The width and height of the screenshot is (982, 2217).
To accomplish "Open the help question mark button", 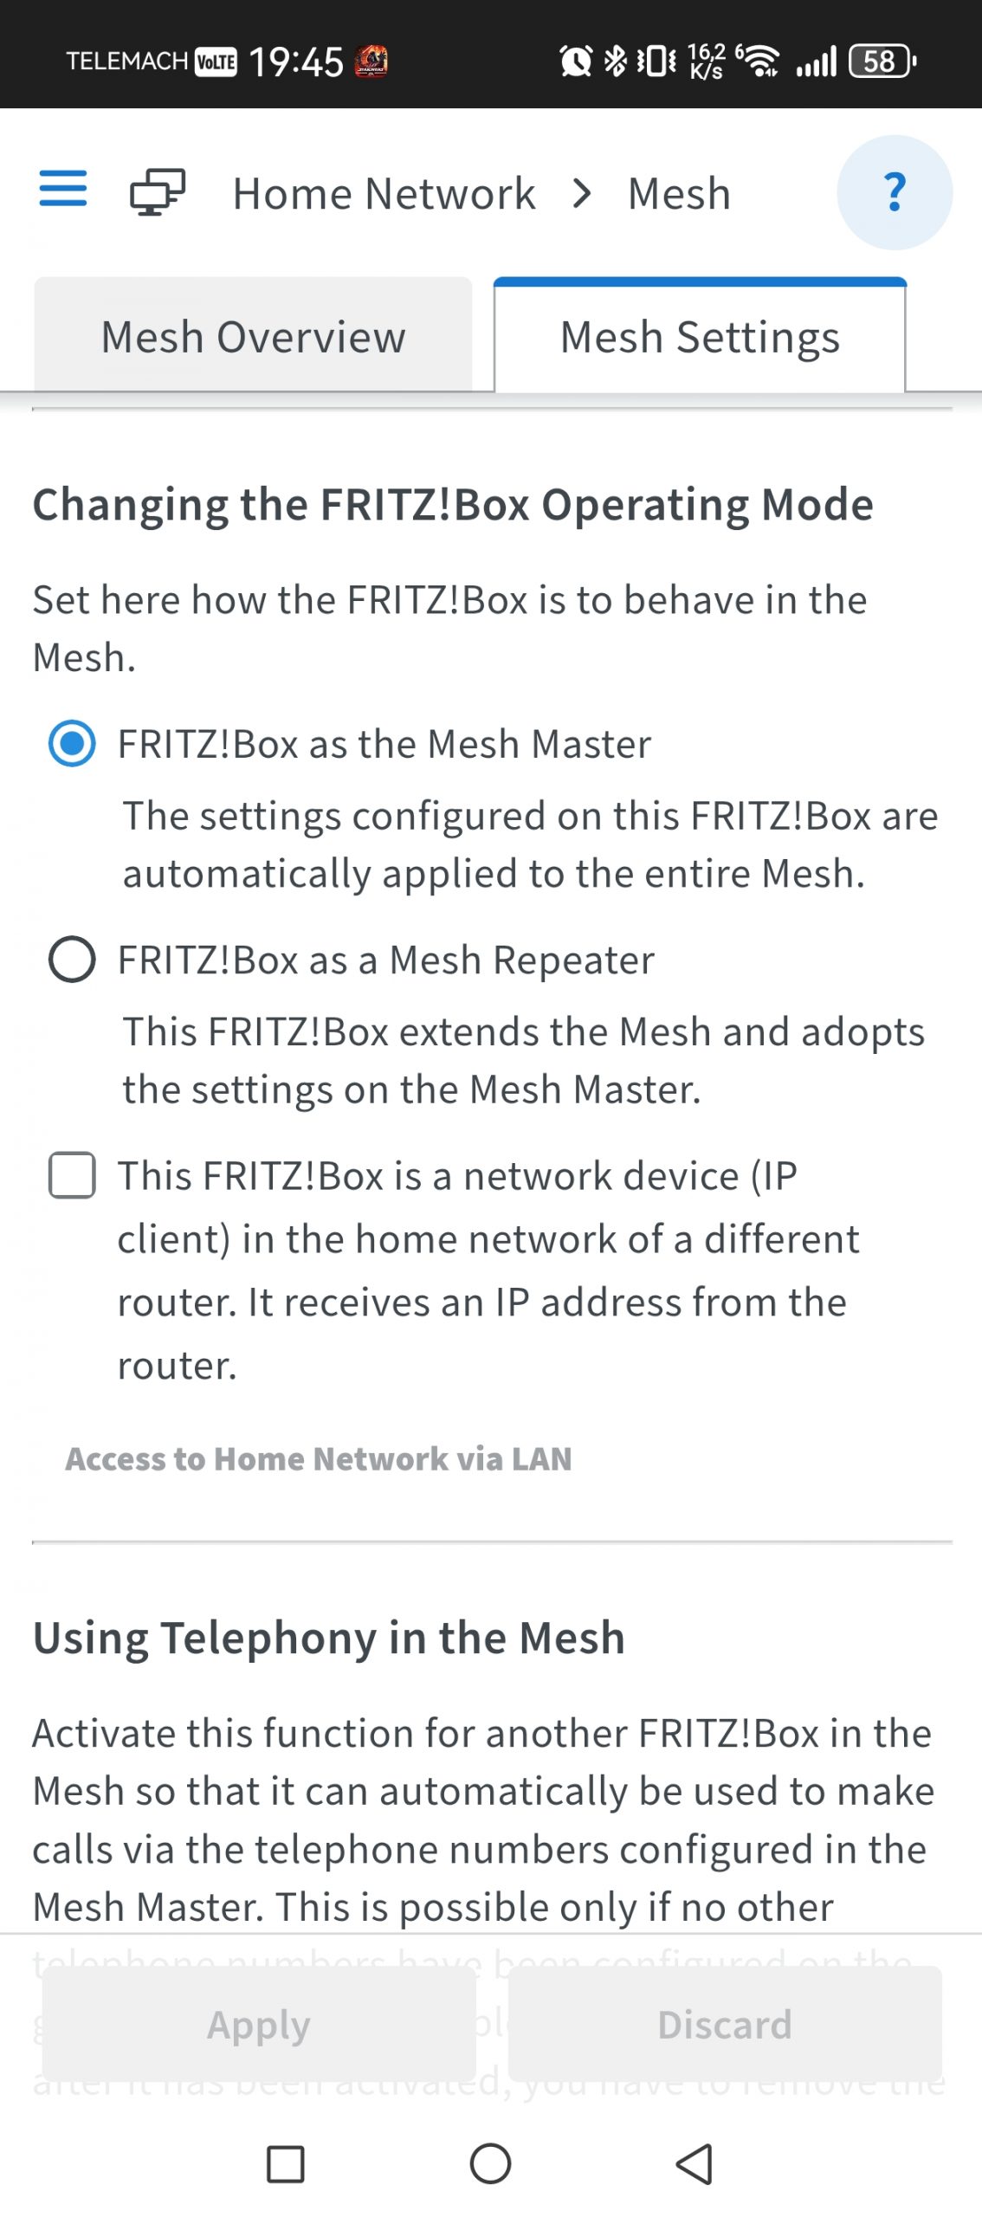I will [x=895, y=192].
